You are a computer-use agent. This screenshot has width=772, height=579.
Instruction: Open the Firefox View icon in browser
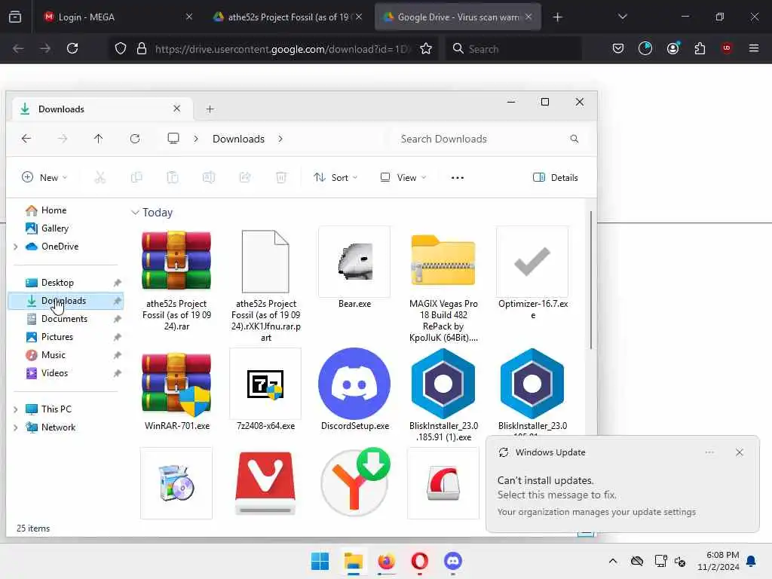tap(15, 17)
